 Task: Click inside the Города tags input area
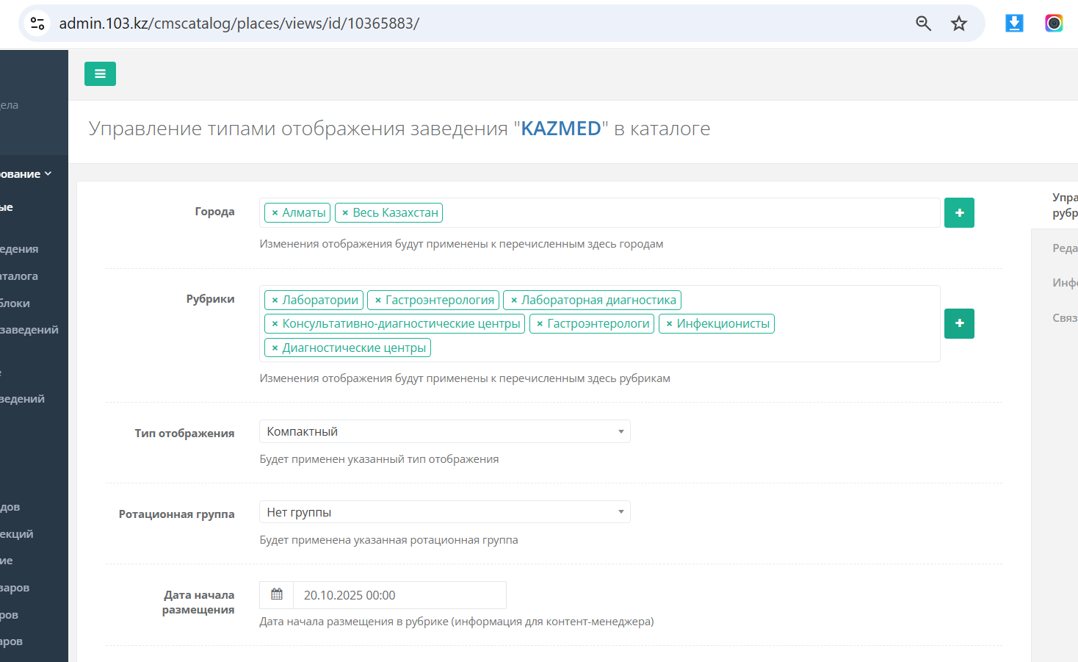coord(690,213)
